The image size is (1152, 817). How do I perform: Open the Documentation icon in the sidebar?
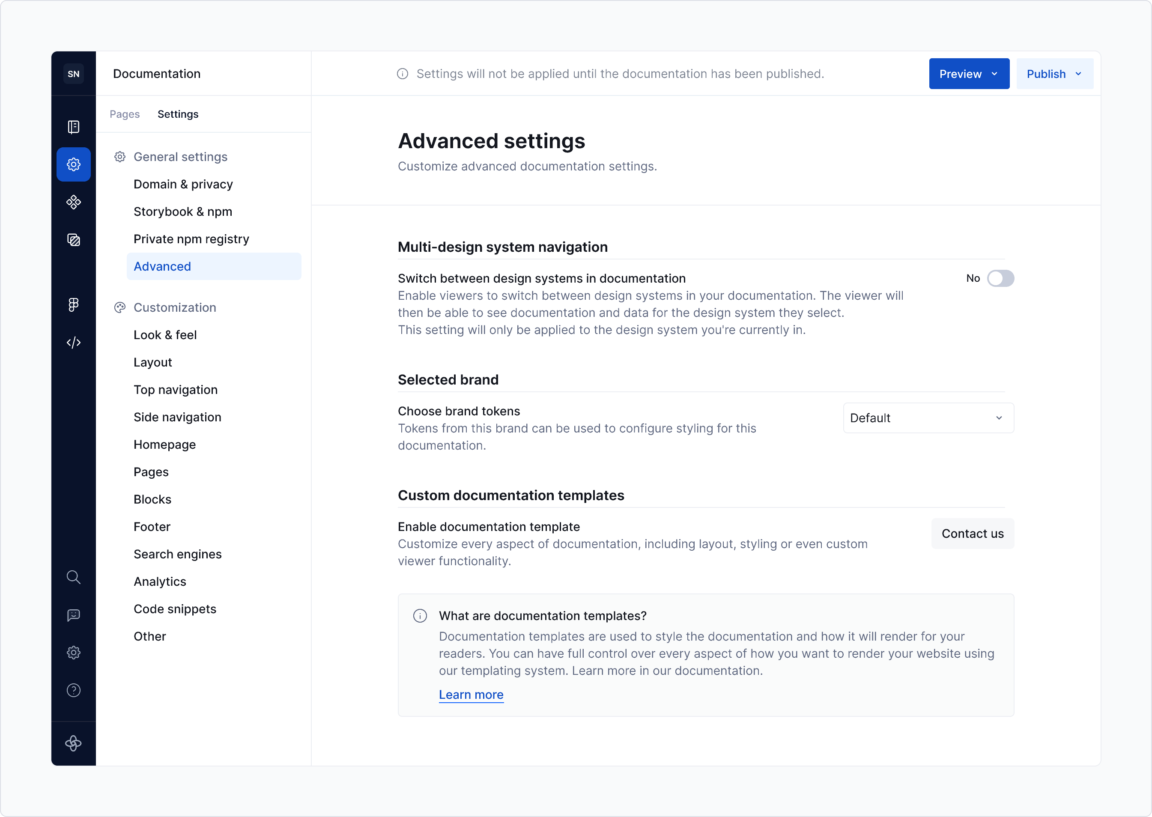click(74, 127)
